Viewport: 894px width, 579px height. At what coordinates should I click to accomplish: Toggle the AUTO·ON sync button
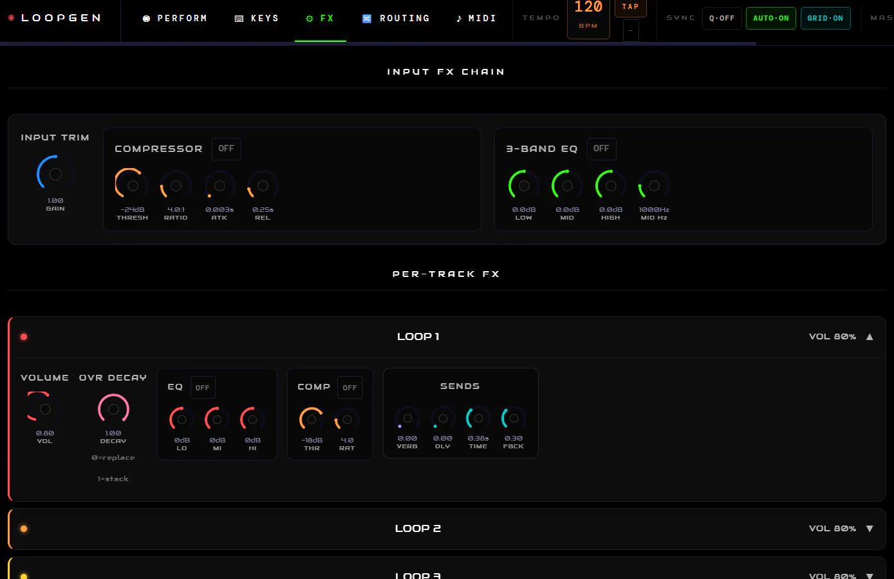(x=771, y=19)
